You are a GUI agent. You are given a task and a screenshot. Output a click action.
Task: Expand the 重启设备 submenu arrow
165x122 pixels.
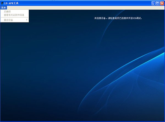(27, 20)
